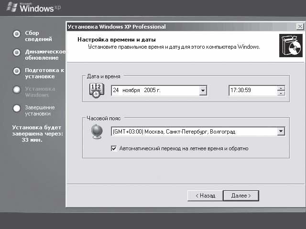This screenshot has height=229, width=306.
Task: Click the Автоматический переход на летнее время label
Action: pyautogui.click(x=184, y=148)
